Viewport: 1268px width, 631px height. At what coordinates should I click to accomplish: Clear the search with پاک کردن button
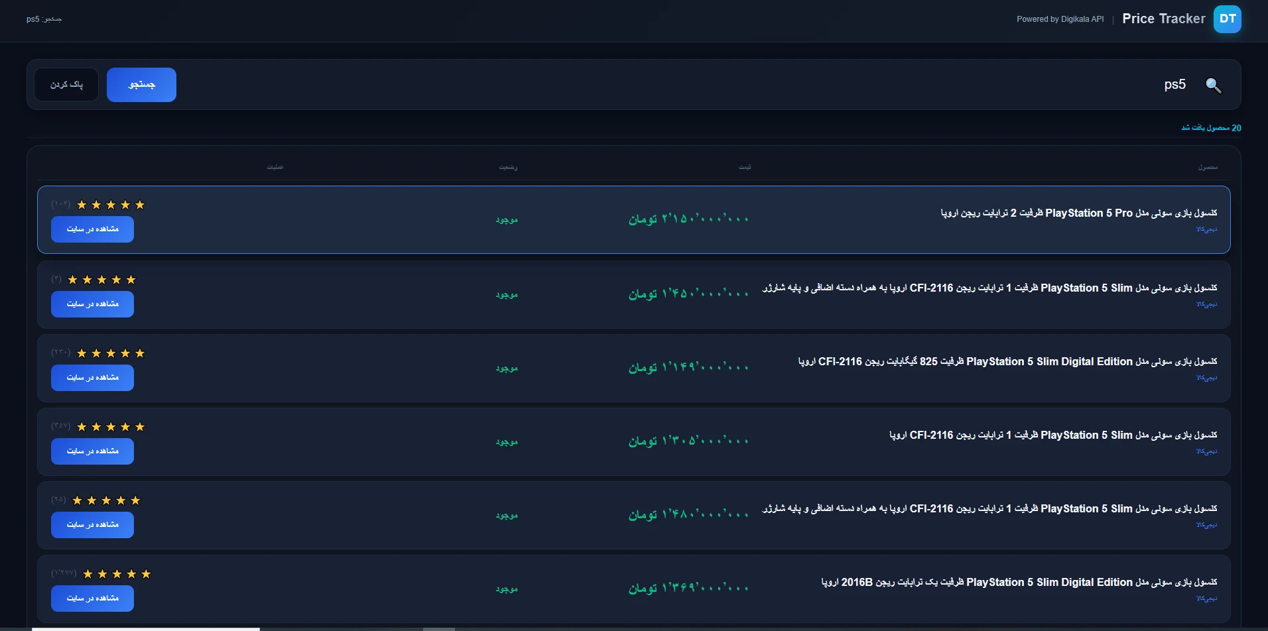pyautogui.click(x=66, y=85)
